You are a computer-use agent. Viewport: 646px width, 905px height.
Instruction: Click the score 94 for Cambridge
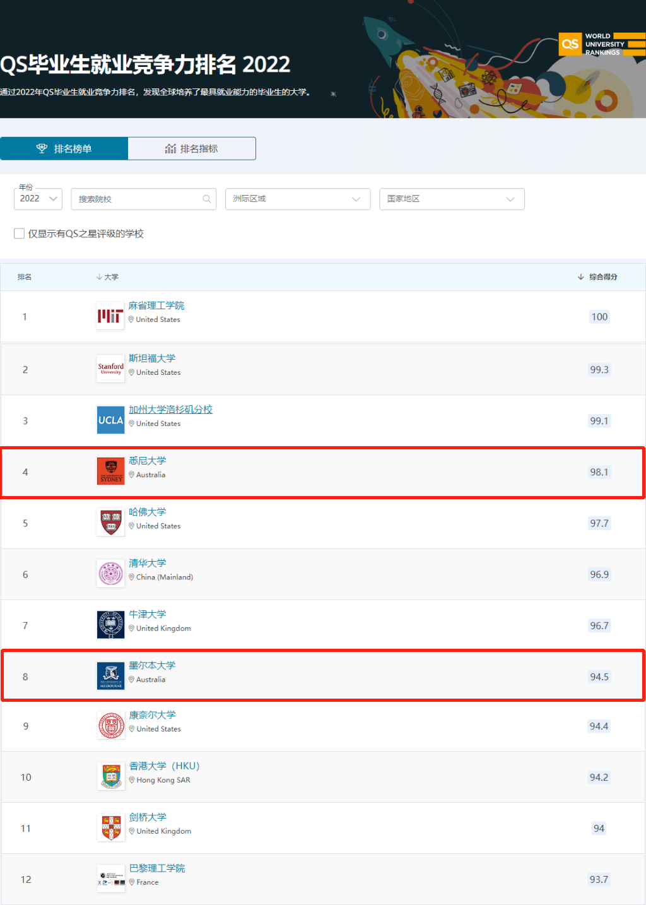pos(599,829)
